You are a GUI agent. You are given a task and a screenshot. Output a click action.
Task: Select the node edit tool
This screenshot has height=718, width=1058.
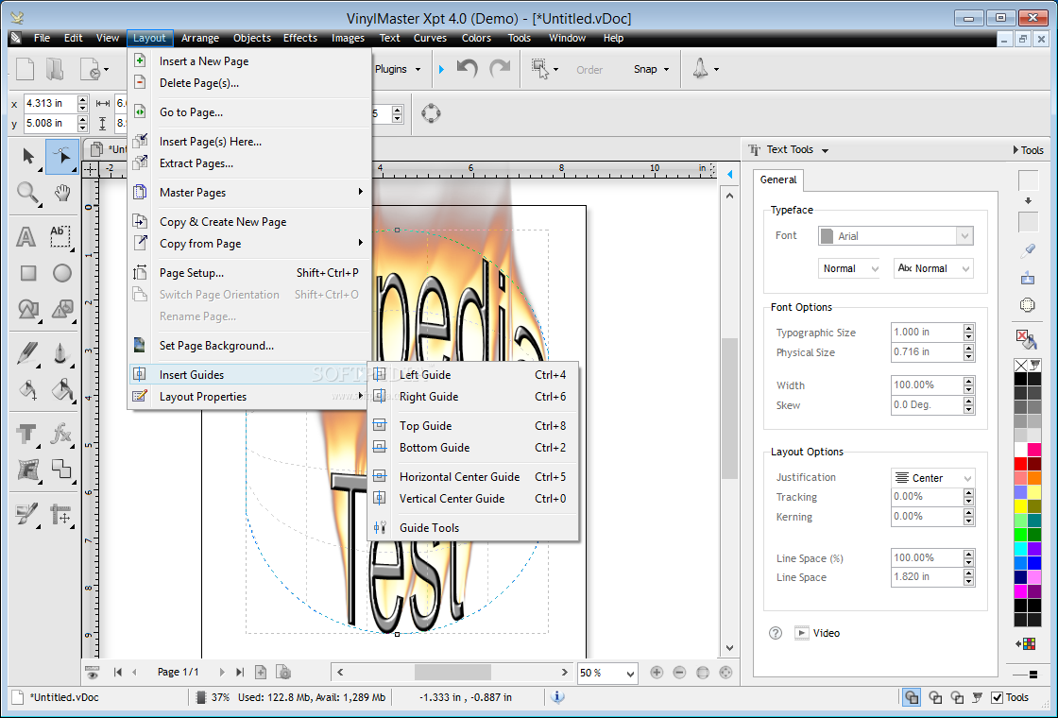click(62, 157)
